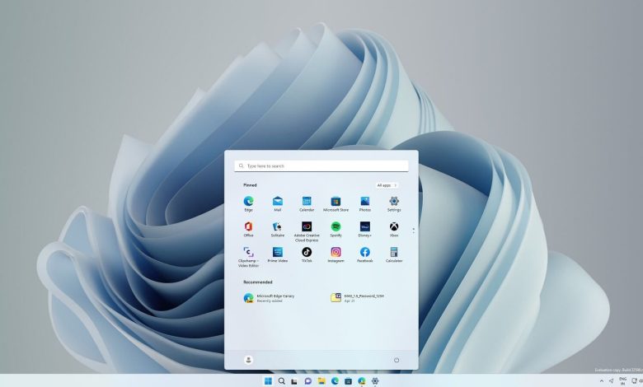Open Settings from the Pinned section
The width and height of the screenshot is (643, 387).
(394, 203)
